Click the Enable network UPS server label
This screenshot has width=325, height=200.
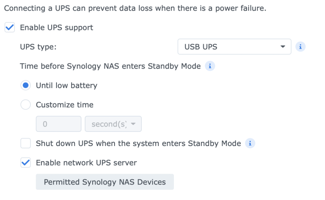point(86,163)
